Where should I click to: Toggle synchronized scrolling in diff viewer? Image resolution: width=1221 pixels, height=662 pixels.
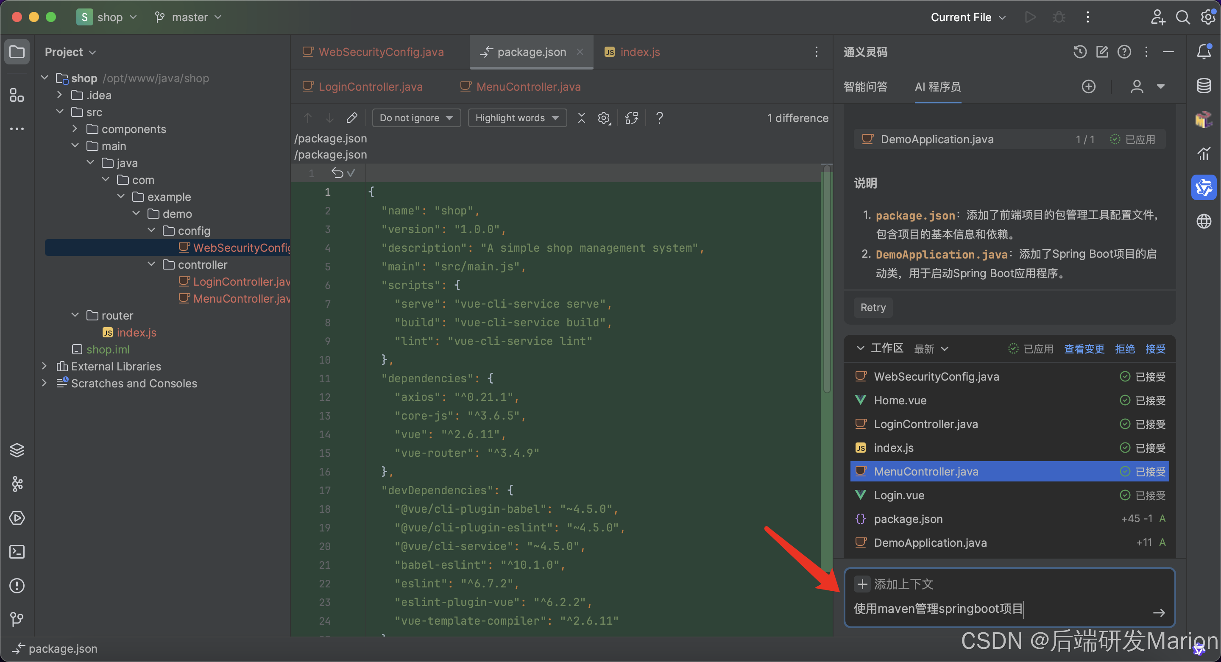[631, 117]
